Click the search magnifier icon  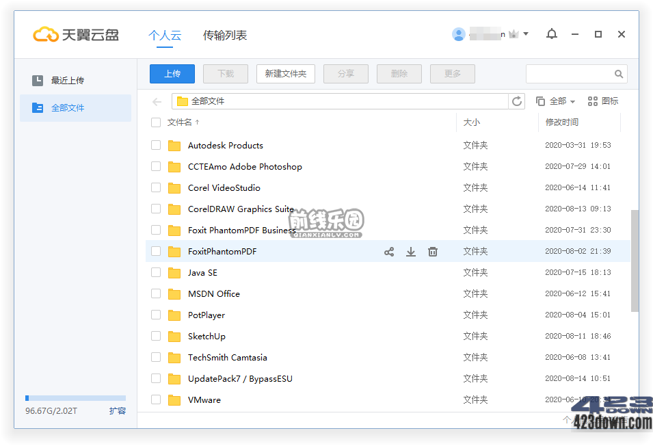(619, 74)
